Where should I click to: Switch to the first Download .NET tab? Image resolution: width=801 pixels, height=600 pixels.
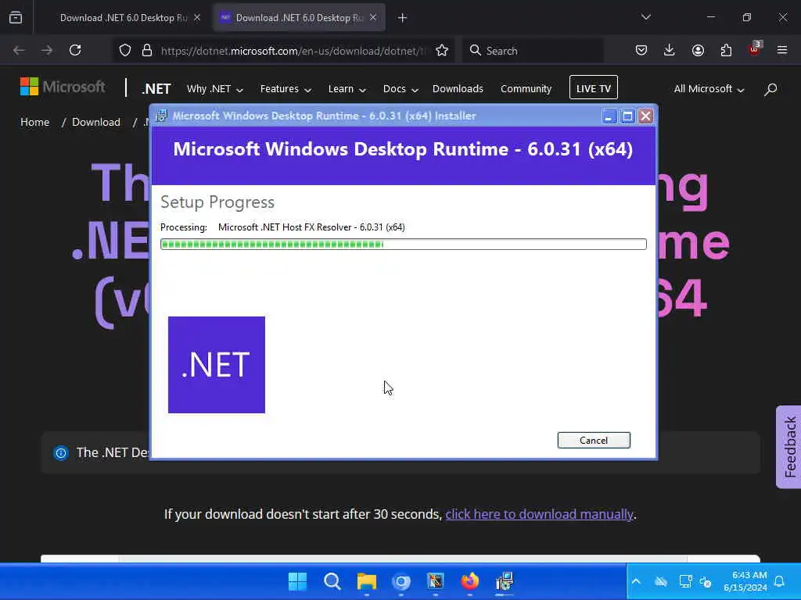(123, 18)
